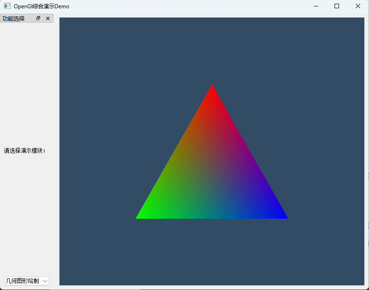This screenshot has width=369, height=290.
Task: Click the 请选择演示模块 label
Action: pos(25,151)
